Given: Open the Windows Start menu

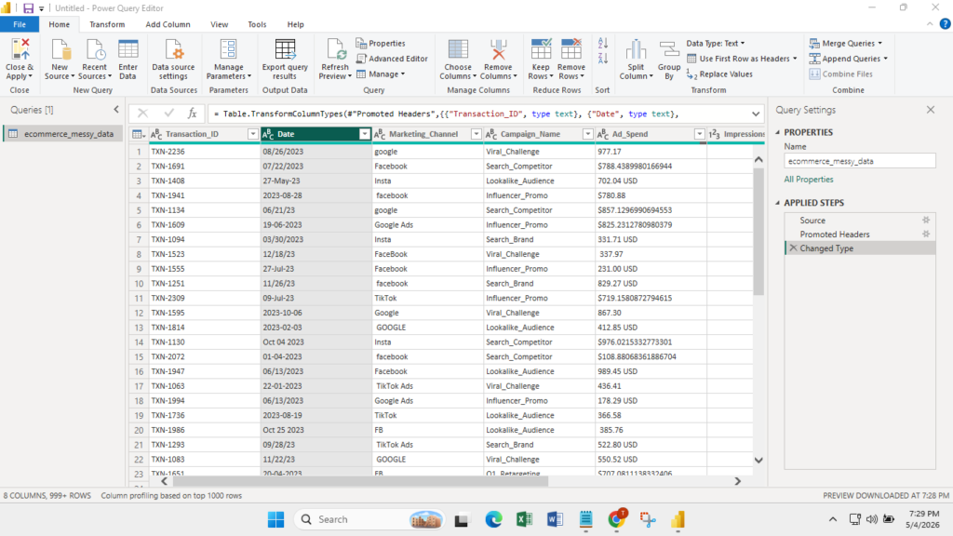Looking at the screenshot, I should coord(275,519).
